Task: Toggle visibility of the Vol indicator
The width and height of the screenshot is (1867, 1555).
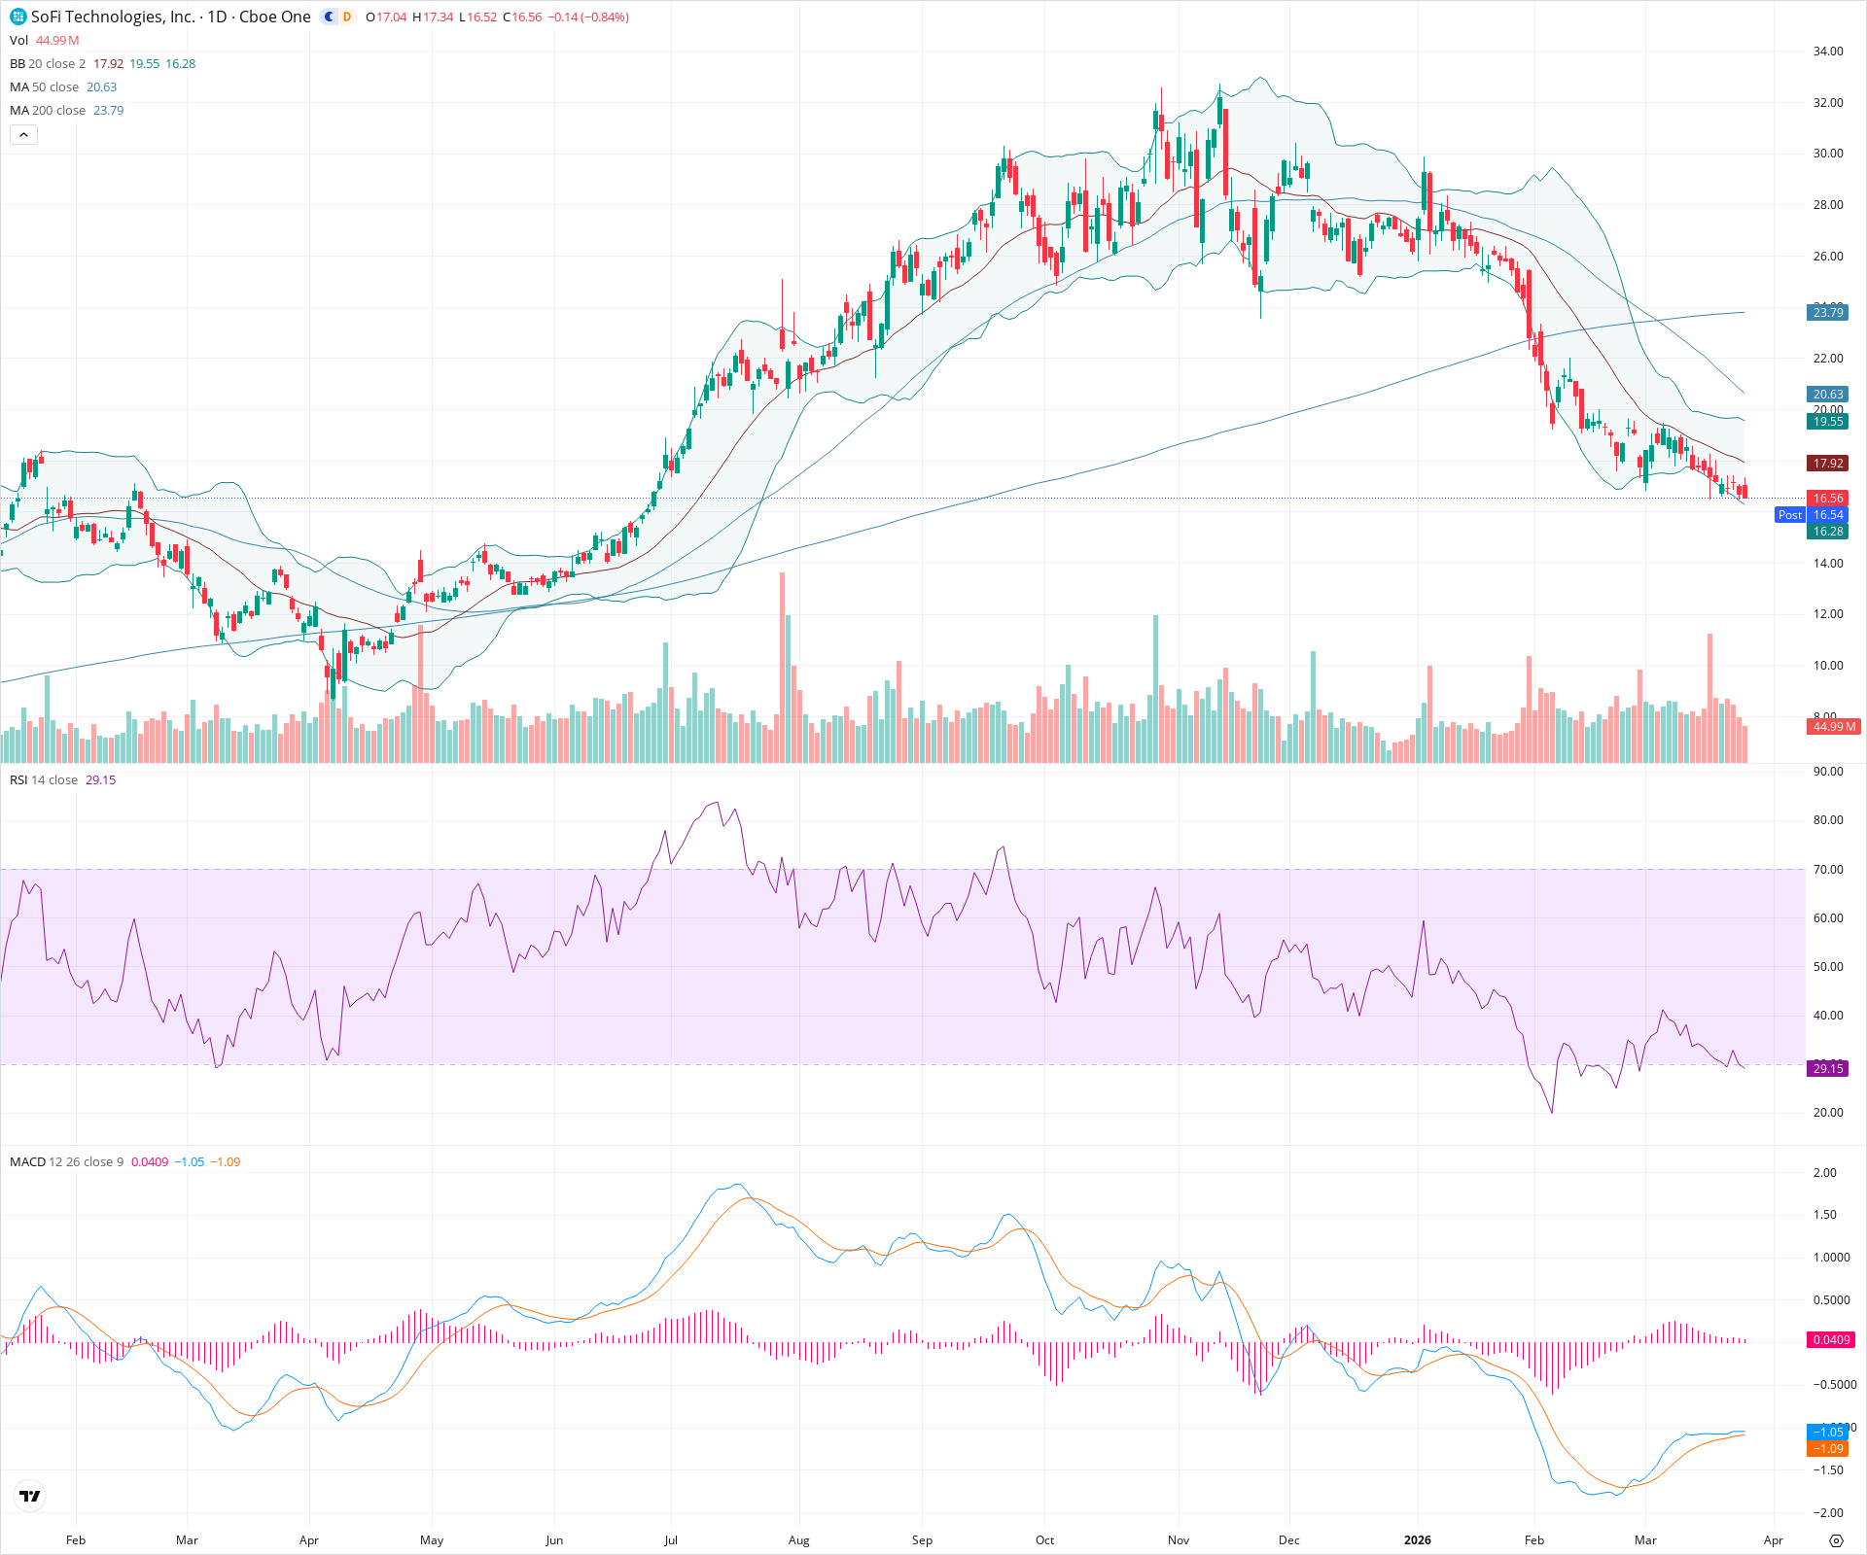Action: (18, 40)
